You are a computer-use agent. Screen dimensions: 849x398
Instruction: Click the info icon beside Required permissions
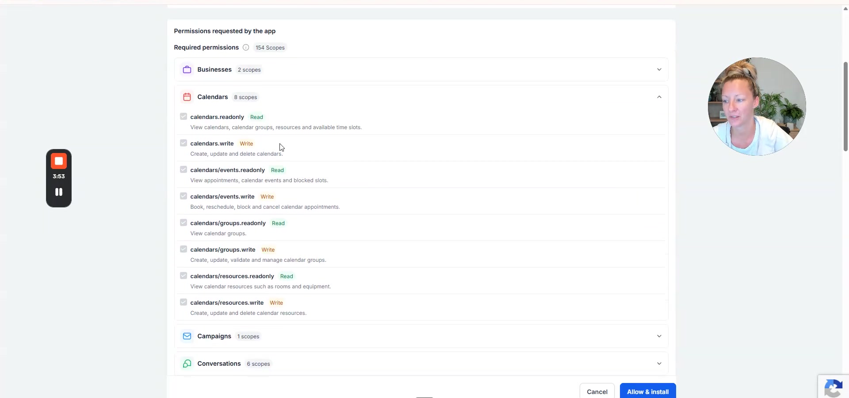[x=246, y=47]
